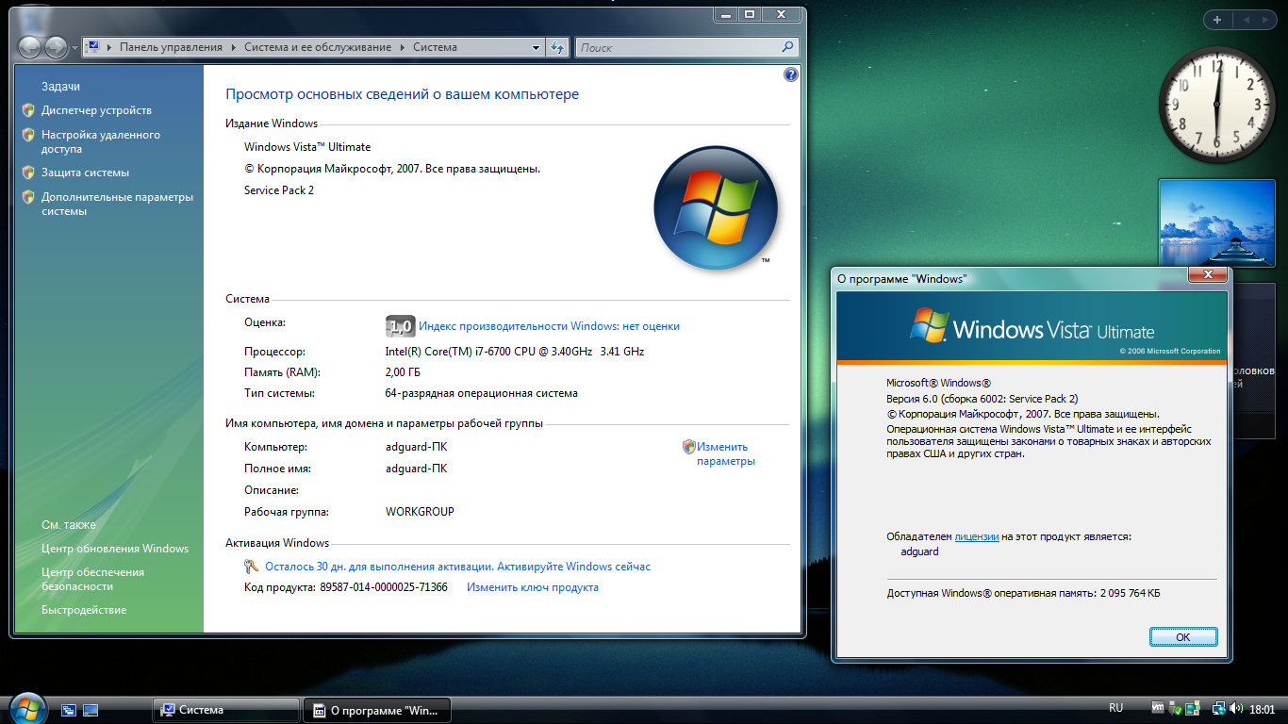1288x724 pixels.
Task: Click product code 89587-014-0000025-71366
Action: (384, 587)
